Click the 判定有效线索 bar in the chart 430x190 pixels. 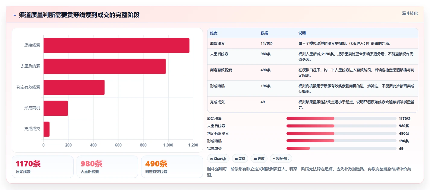click(74, 87)
